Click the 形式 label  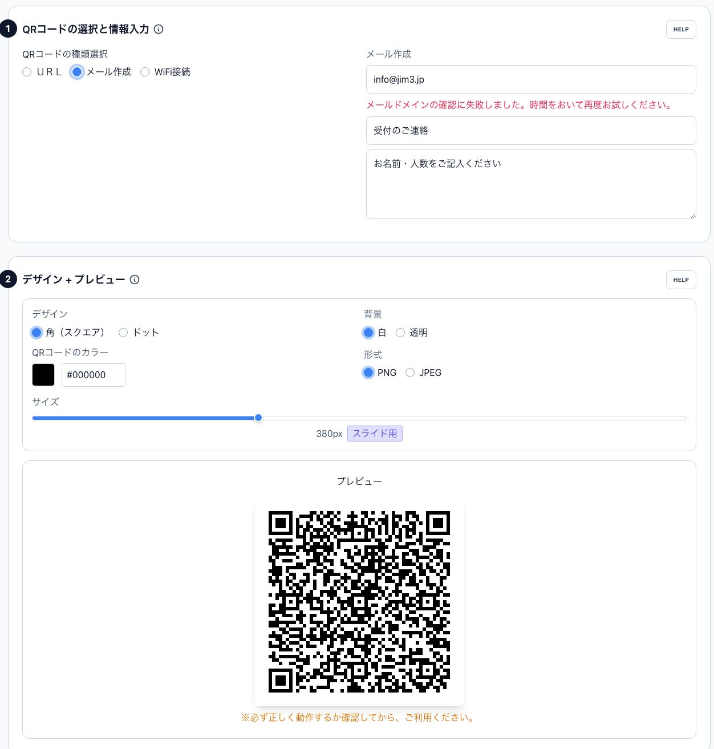[373, 355]
